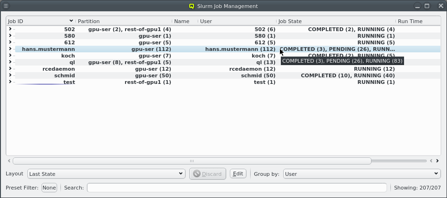
Task: Select the 'RUNNING (12)' job state cell
Action: coord(374,69)
